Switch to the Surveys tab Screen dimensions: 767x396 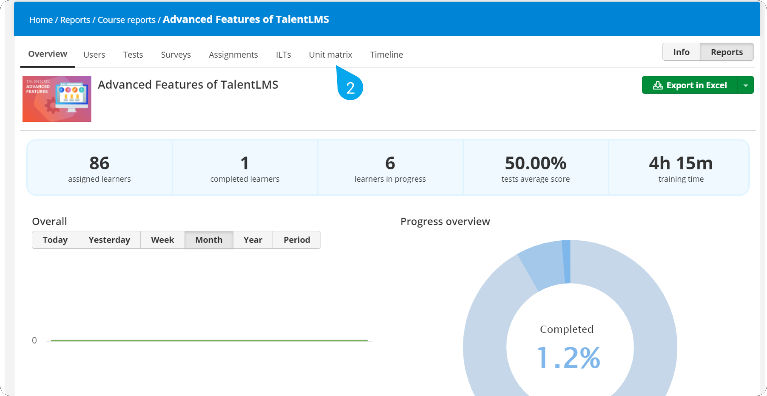[176, 55]
